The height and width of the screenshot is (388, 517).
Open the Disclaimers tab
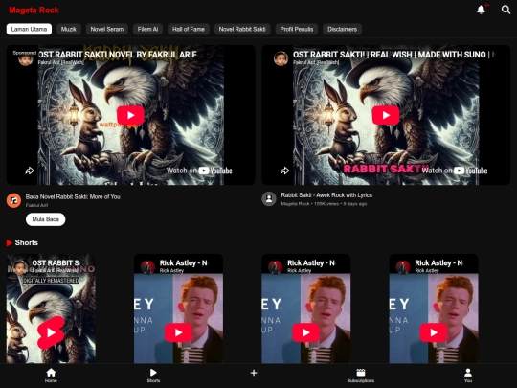342,29
